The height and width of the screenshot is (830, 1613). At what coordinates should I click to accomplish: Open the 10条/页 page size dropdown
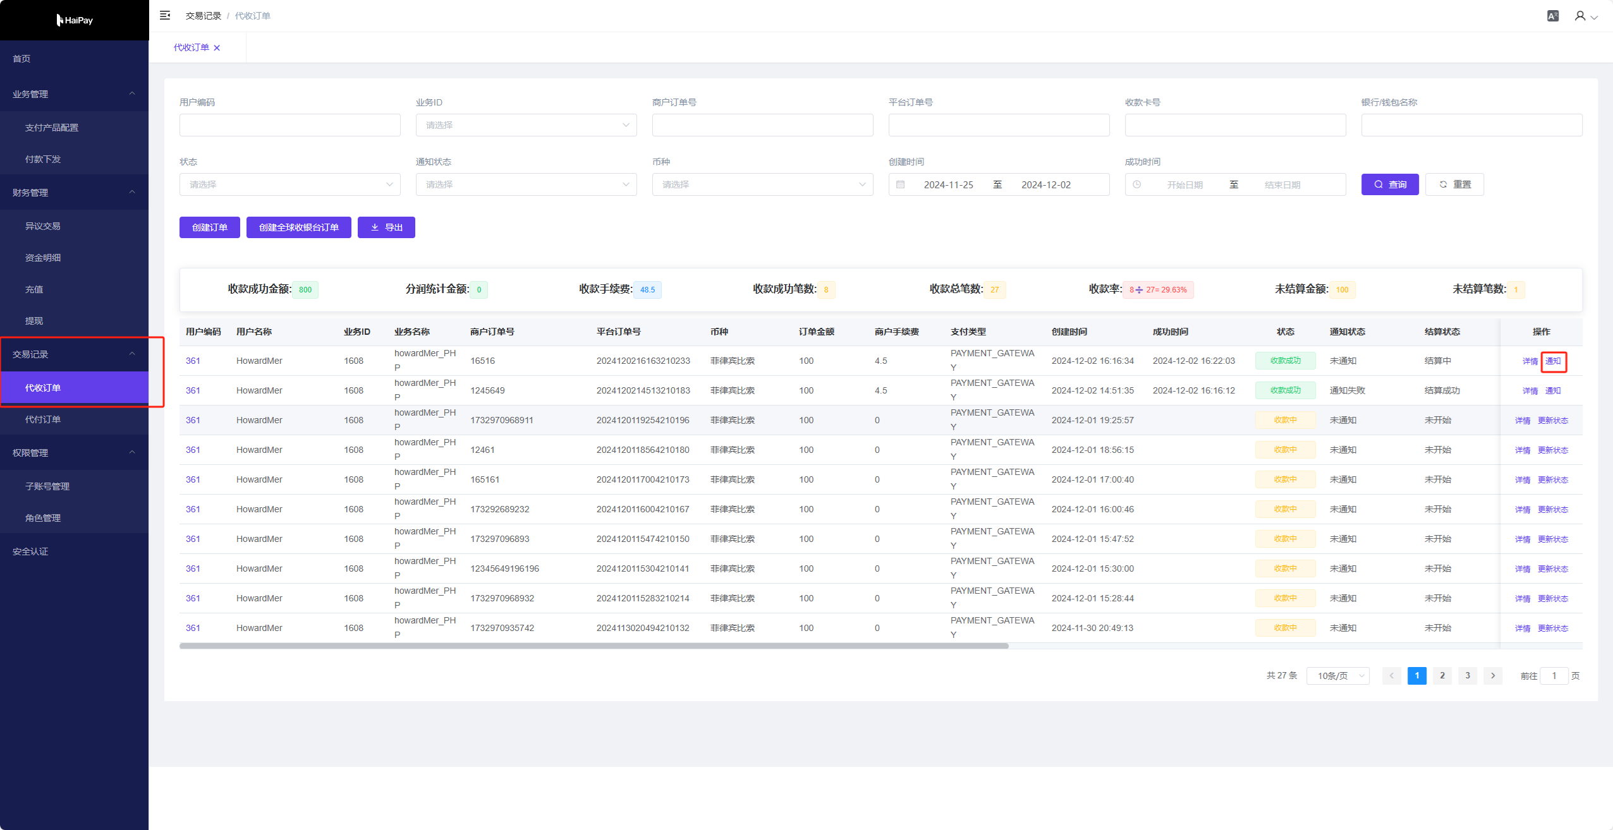point(1337,675)
